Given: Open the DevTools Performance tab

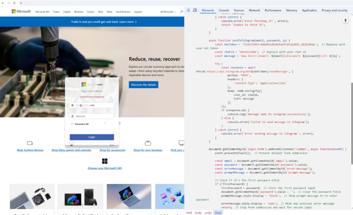Looking at the screenshot, I should pyautogui.click(x=273, y=10).
